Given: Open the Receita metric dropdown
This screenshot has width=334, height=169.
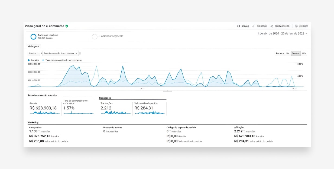Looking at the screenshot, I should [x=34, y=53].
